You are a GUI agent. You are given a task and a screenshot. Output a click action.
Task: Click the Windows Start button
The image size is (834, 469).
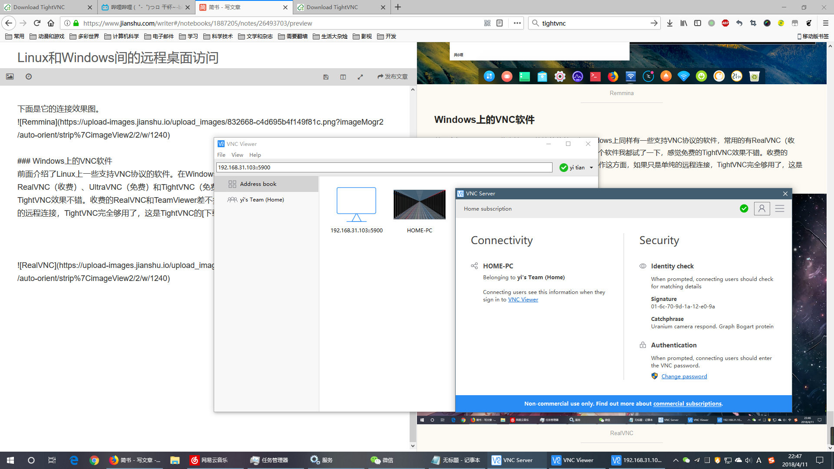coord(10,460)
